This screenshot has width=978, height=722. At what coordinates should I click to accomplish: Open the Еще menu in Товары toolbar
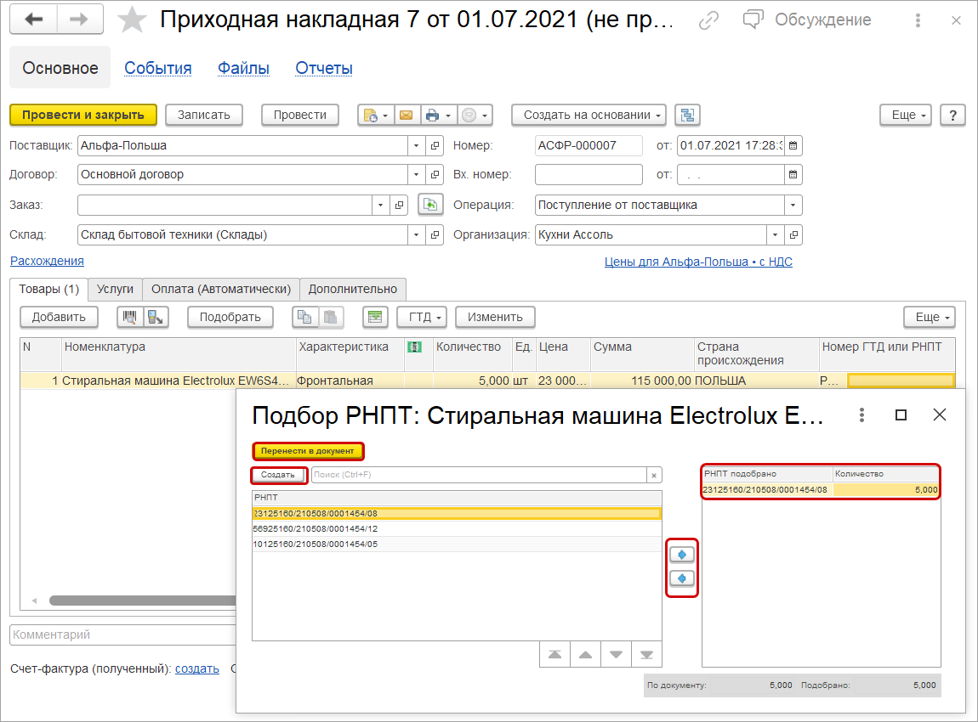930,317
